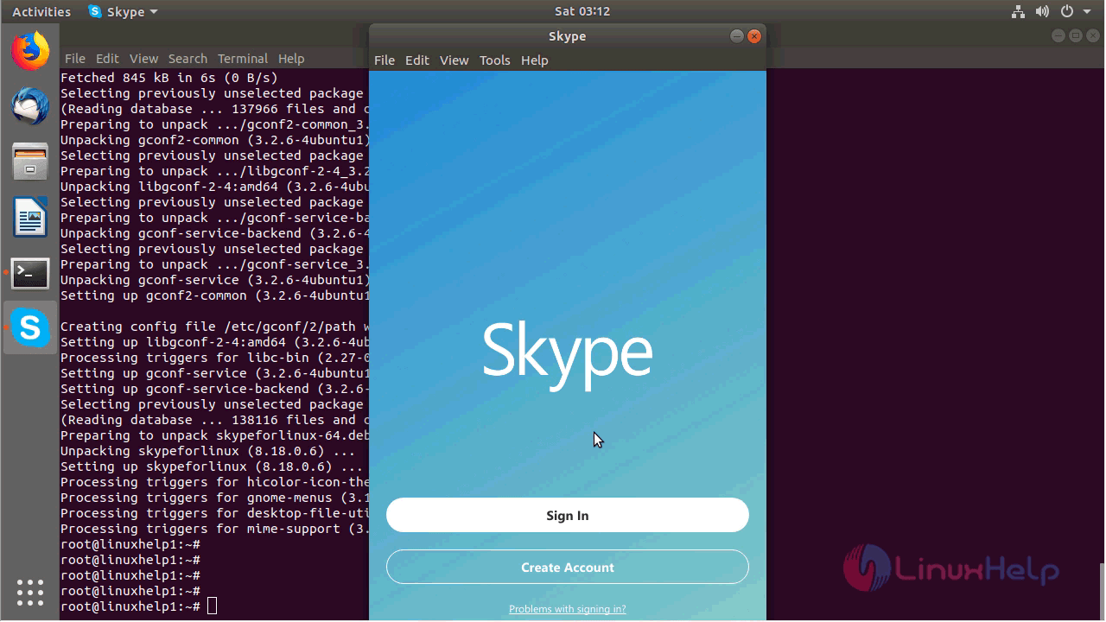The width and height of the screenshot is (1106, 622).
Task: Open the Files manager dock icon
Action: click(x=30, y=162)
